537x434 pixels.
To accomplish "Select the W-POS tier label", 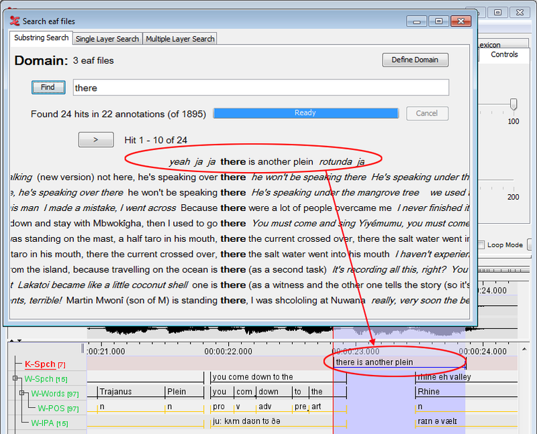I will click(x=52, y=408).
